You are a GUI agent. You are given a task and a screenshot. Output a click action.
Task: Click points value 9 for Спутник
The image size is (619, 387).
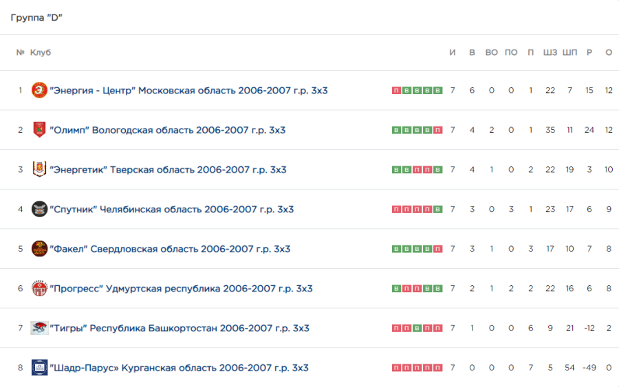click(x=609, y=209)
